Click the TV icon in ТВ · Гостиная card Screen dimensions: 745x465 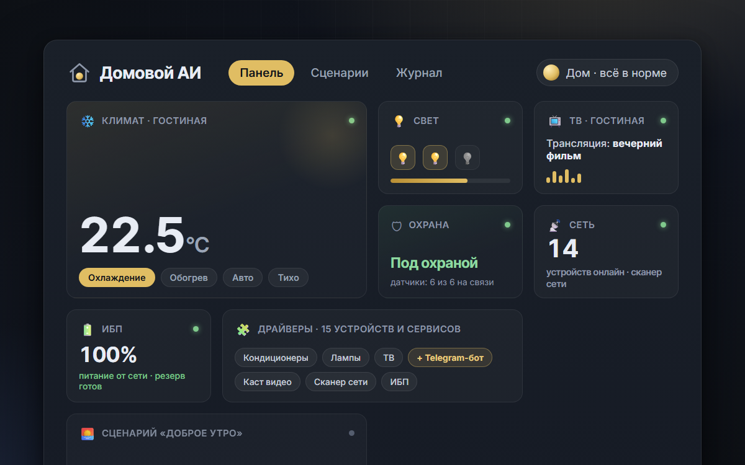click(555, 121)
